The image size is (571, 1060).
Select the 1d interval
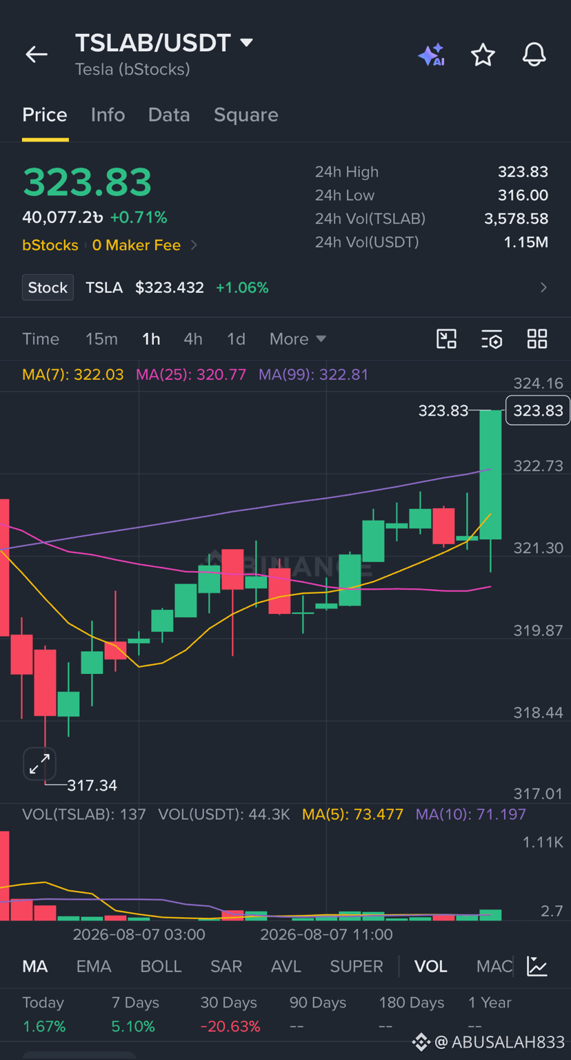pyautogui.click(x=236, y=339)
